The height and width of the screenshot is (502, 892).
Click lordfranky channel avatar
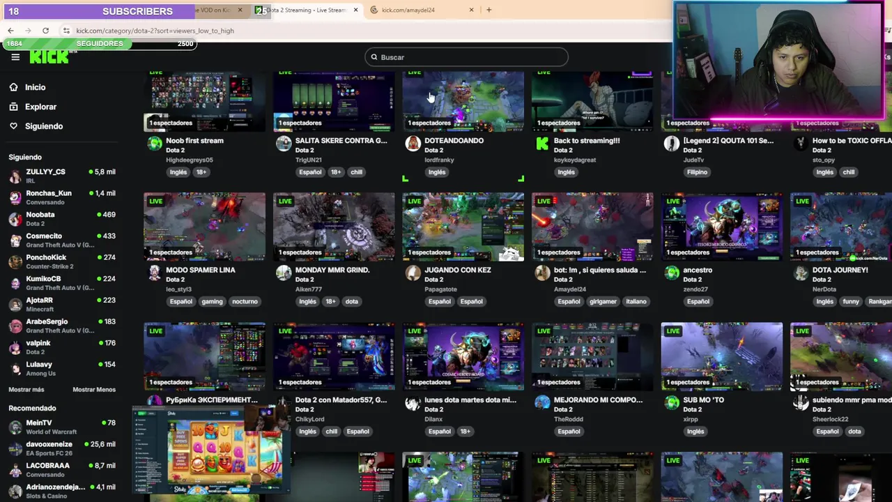coord(413,144)
